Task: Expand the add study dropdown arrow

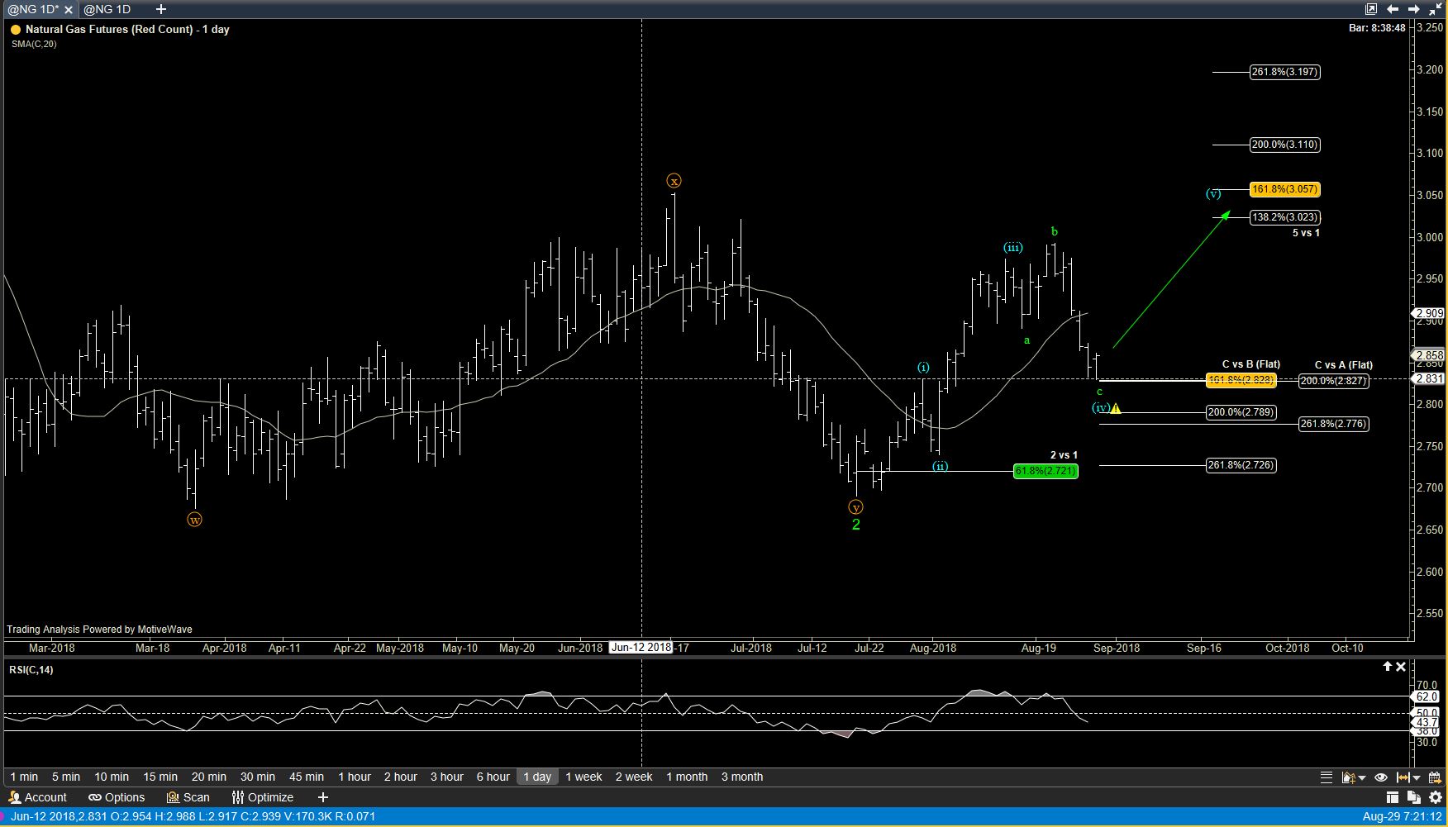Action: pos(1362,778)
